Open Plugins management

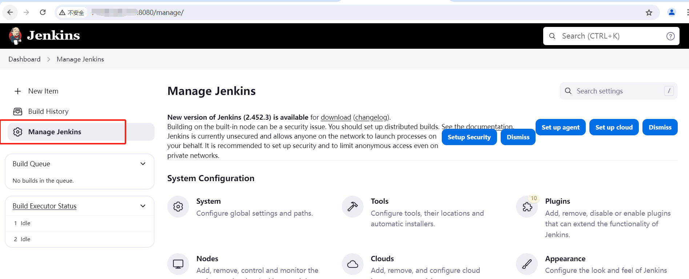(x=557, y=201)
